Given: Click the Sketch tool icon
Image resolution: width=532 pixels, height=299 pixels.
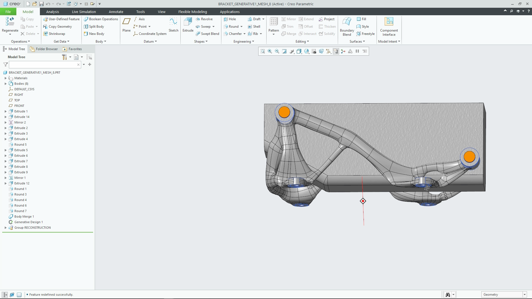Looking at the screenshot, I should (x=173, y=25).
